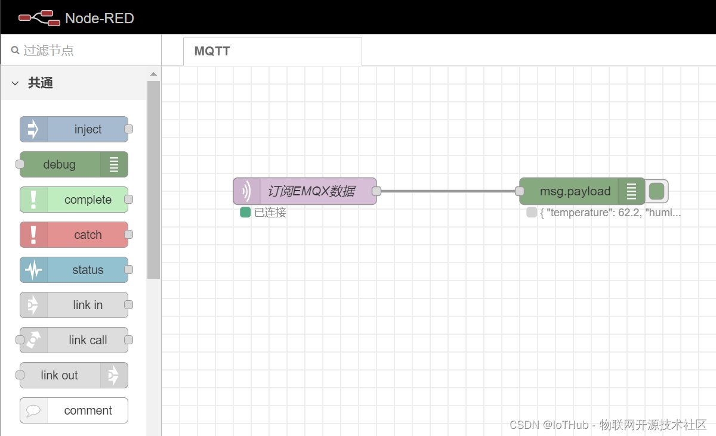716x436 pixels.
Task: Click the inject node in palette
Action: pos(74,129)
